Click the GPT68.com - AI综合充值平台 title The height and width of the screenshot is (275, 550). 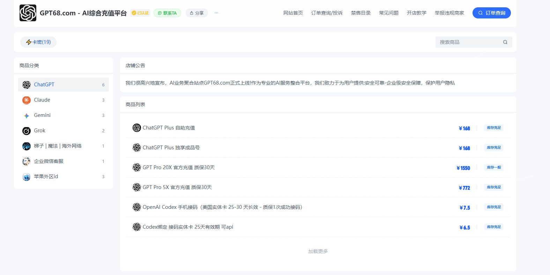click(x=83, y=13)
